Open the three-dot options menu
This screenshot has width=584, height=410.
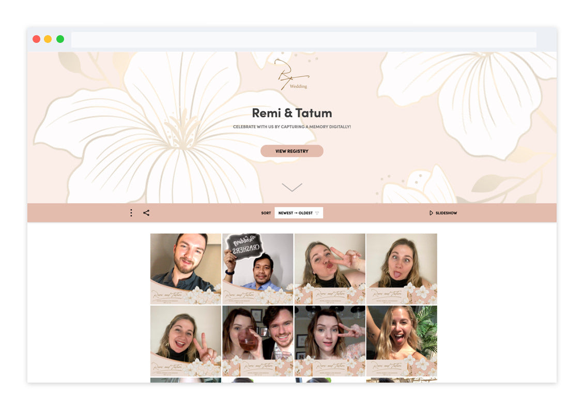(x=131, y=212)
